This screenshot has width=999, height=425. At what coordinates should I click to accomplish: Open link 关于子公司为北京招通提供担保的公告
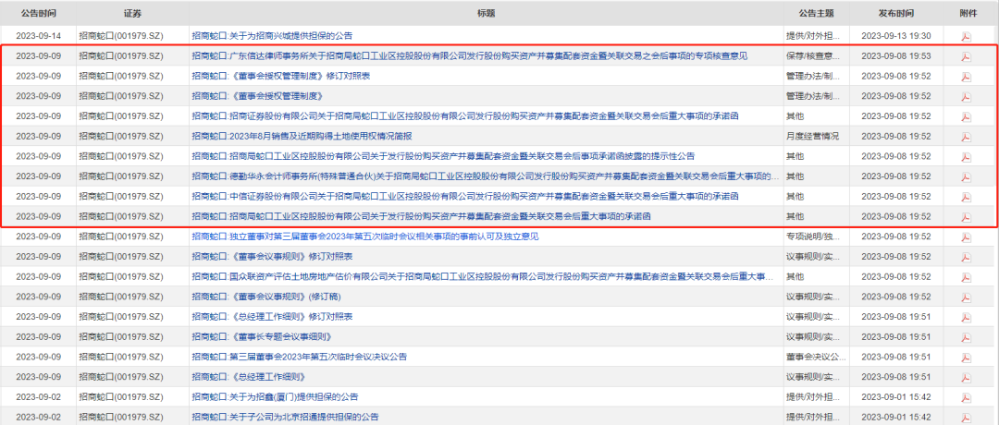click(285, 417)
